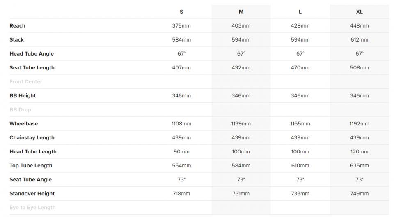The image size is (394, 220).
Task: Click the Stack row label
Action: pos(16,40)
